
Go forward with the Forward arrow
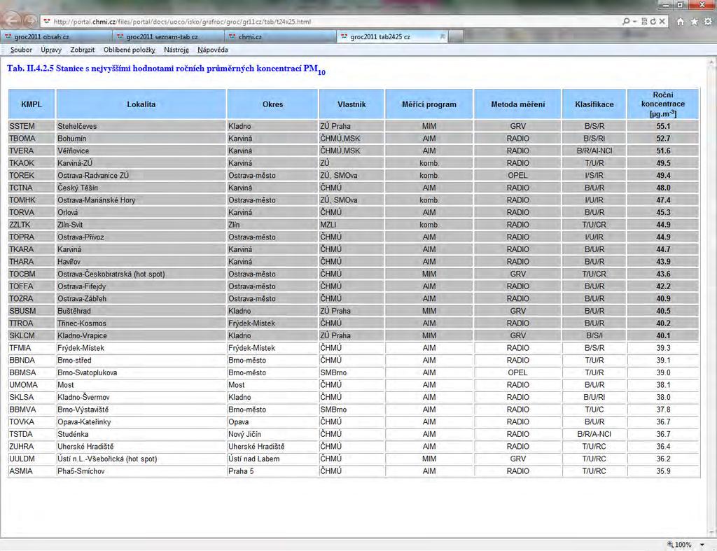click(x=30, y=21)
